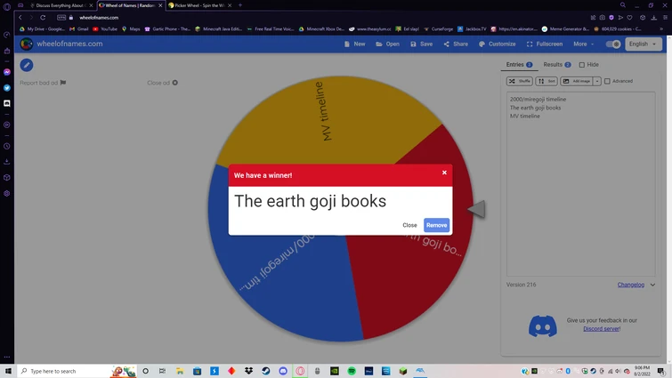
Task: Open Steam from the taskbar
Action: [266, 371]
